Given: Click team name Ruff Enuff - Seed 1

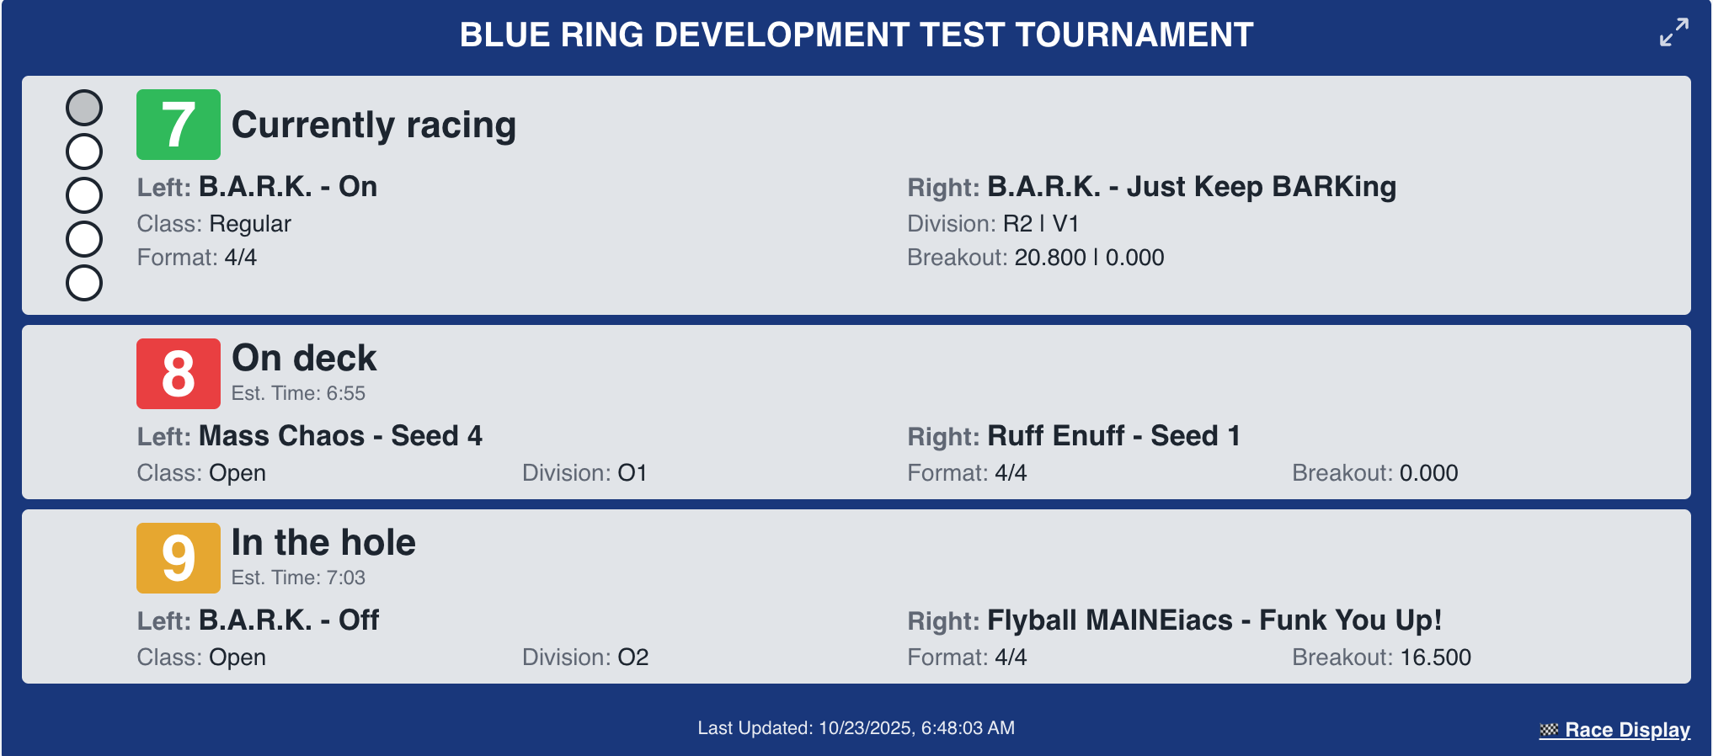Looking at the screenshot, I should tap(1113, 435).
